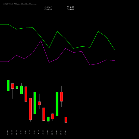Click the 01 Oct date axis label
Viewport: 139px width, 139px height.
pyautogui.click(x=8, y=132)
